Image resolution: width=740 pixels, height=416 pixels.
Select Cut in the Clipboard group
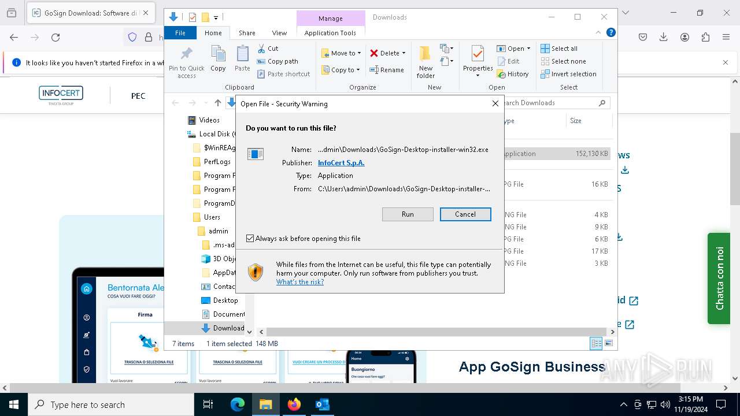point(268,49)
